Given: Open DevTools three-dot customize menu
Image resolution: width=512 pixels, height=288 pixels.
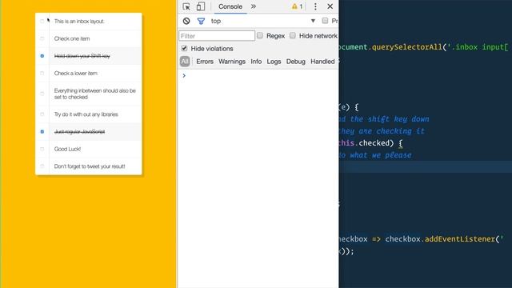Looking at the screenshot, I should coord(315,6).
